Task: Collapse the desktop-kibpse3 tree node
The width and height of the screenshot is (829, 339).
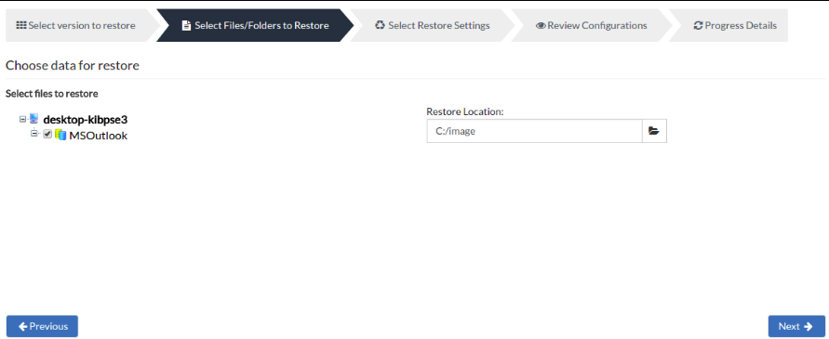Action: [22, 119]
